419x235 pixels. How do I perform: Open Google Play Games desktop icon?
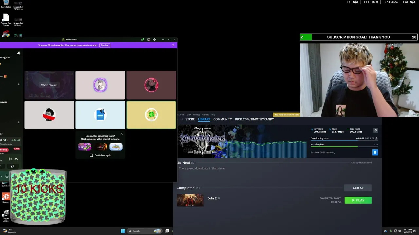pyautogui.click(x=6, y=20)
